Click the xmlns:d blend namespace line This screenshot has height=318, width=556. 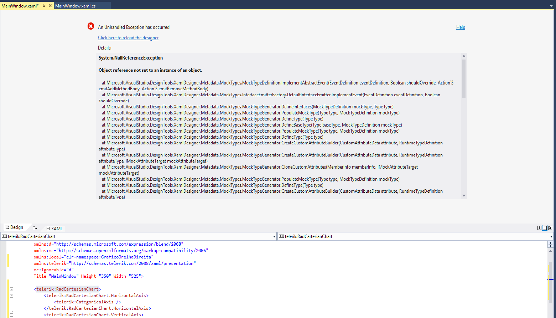(109, 244)
